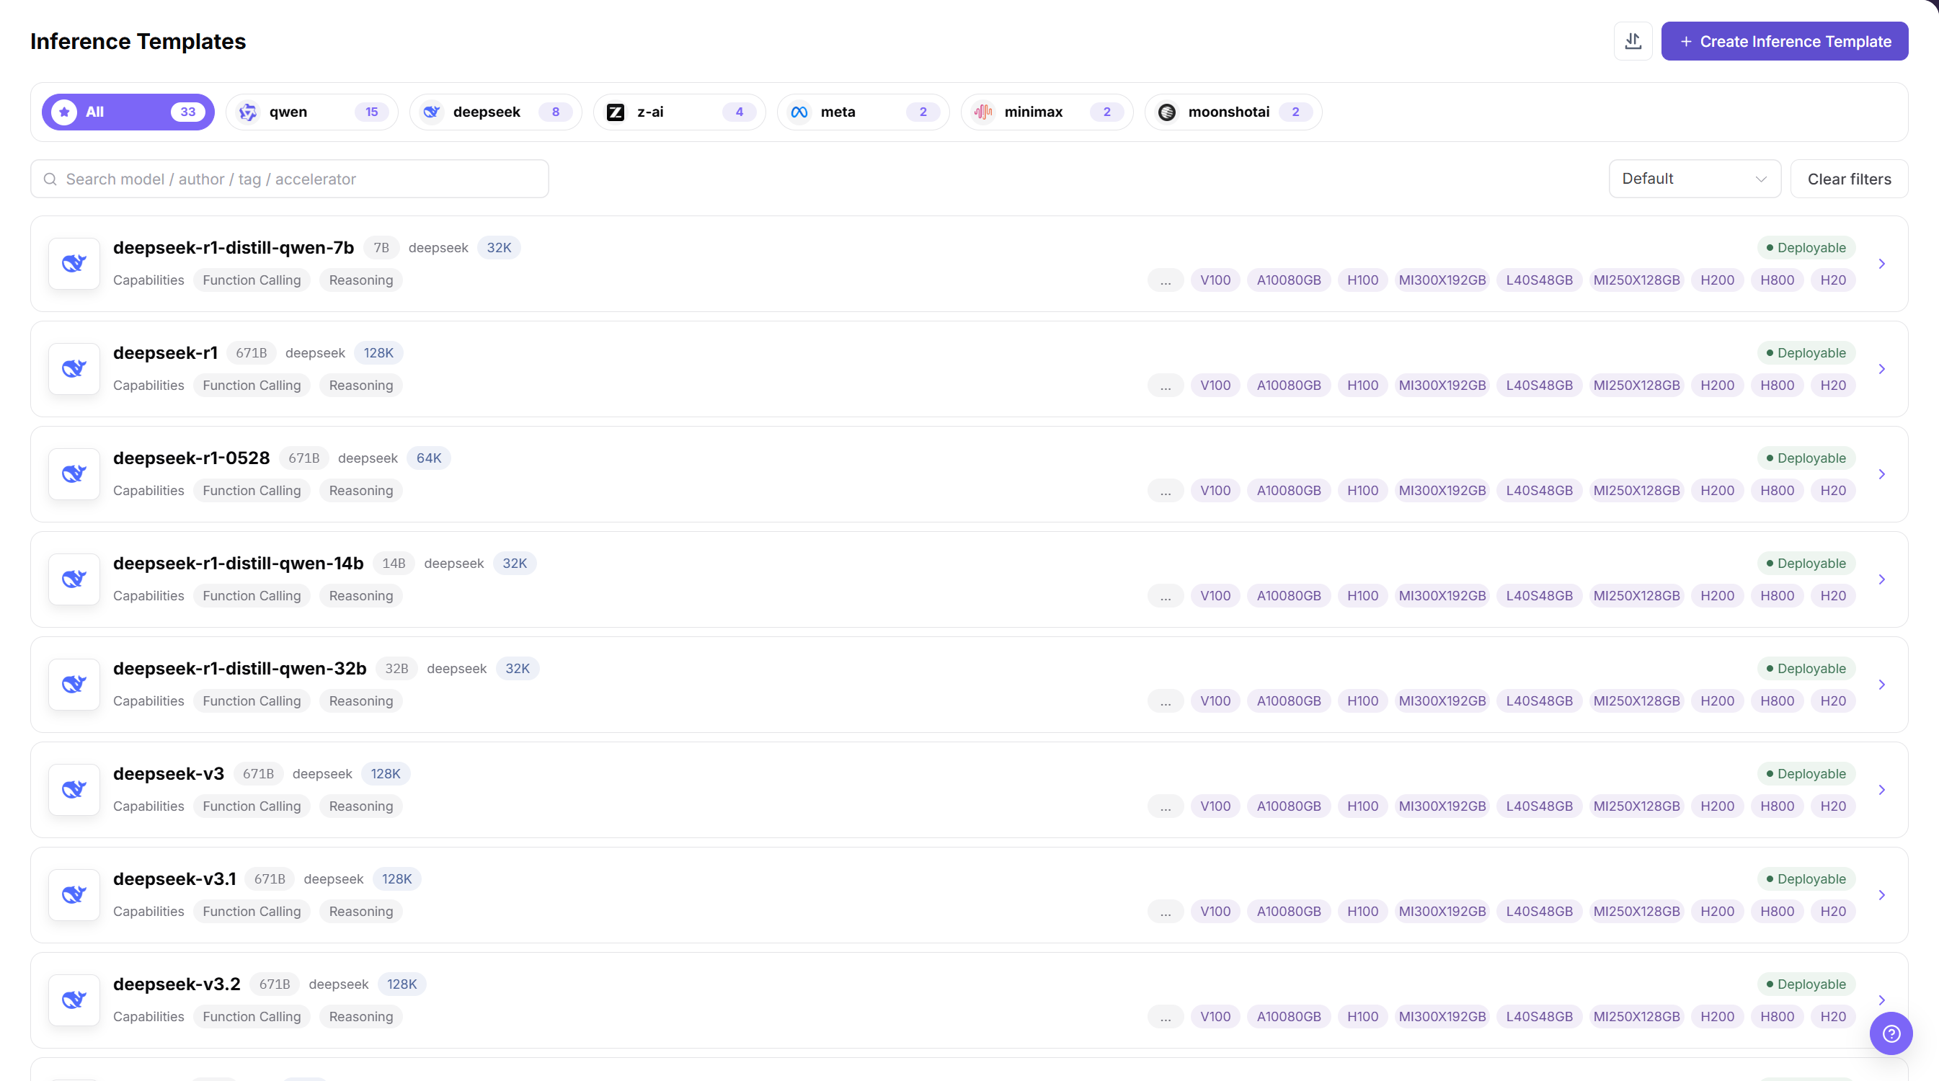The height and width of the screenshot is (1081, 1939).
Task: Click the 128K context badge on deepseek-v3
Action: pyautogui.click(x=386, y=774)
